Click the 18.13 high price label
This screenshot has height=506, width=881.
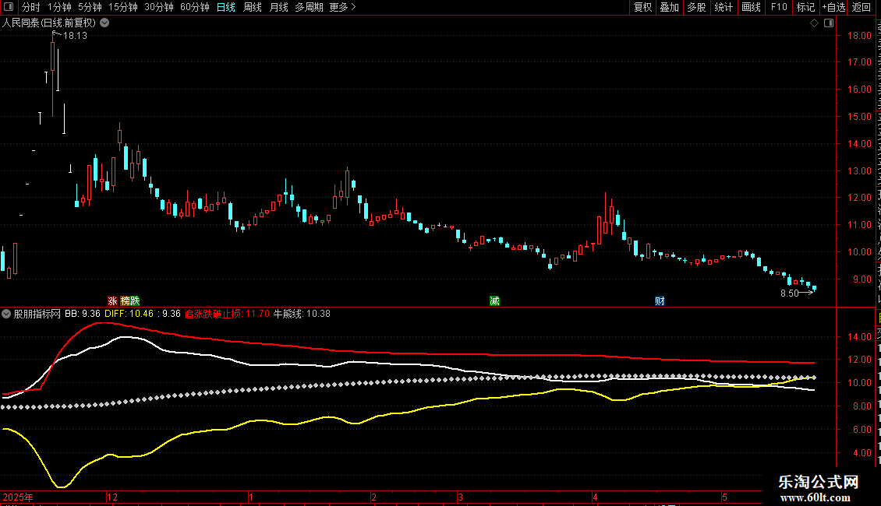(x=76, y=36)
